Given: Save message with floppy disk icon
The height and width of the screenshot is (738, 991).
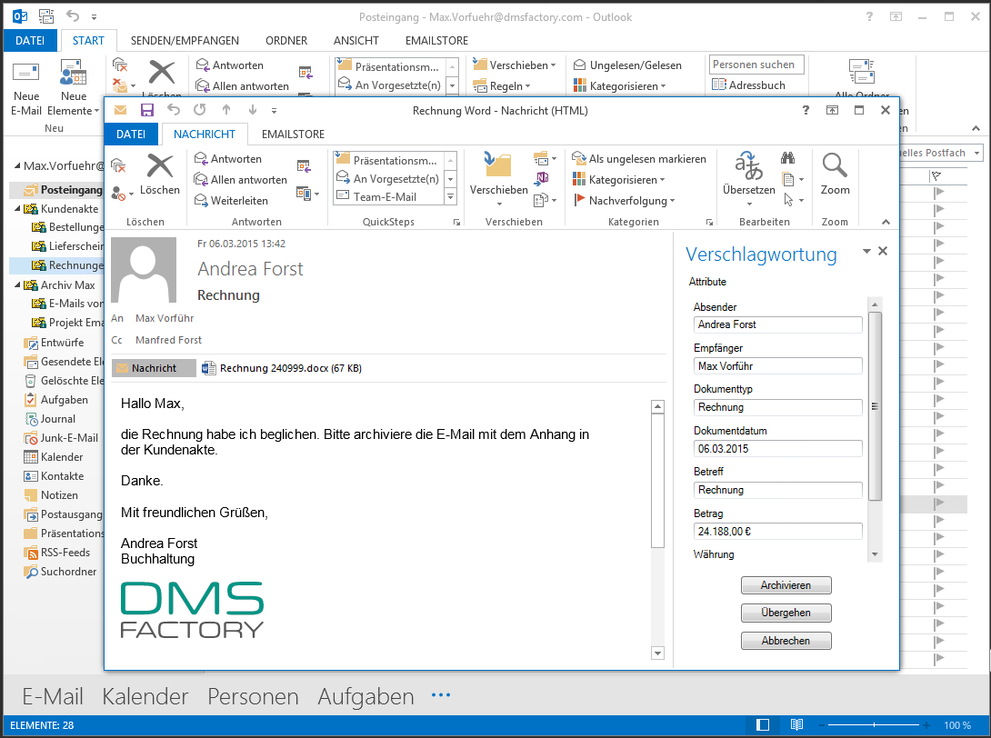Looking at the screenshot, I should click(x=147, y=110).
